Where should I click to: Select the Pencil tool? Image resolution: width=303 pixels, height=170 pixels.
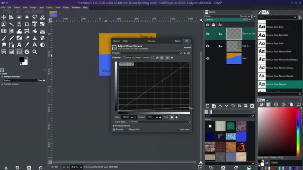11,38
